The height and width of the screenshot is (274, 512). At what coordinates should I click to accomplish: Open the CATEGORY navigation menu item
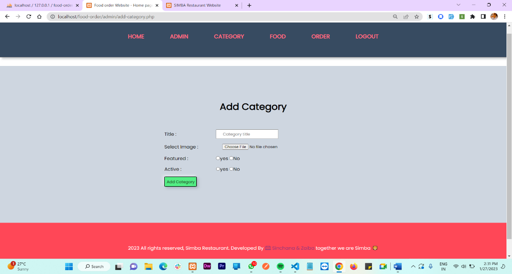coord(229,37)
